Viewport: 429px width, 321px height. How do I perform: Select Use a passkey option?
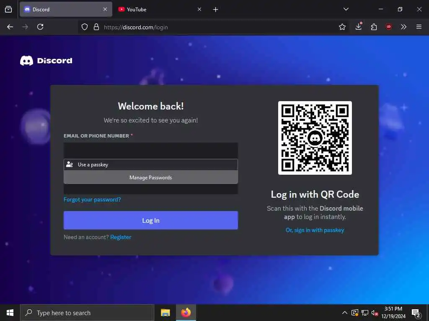151,165
